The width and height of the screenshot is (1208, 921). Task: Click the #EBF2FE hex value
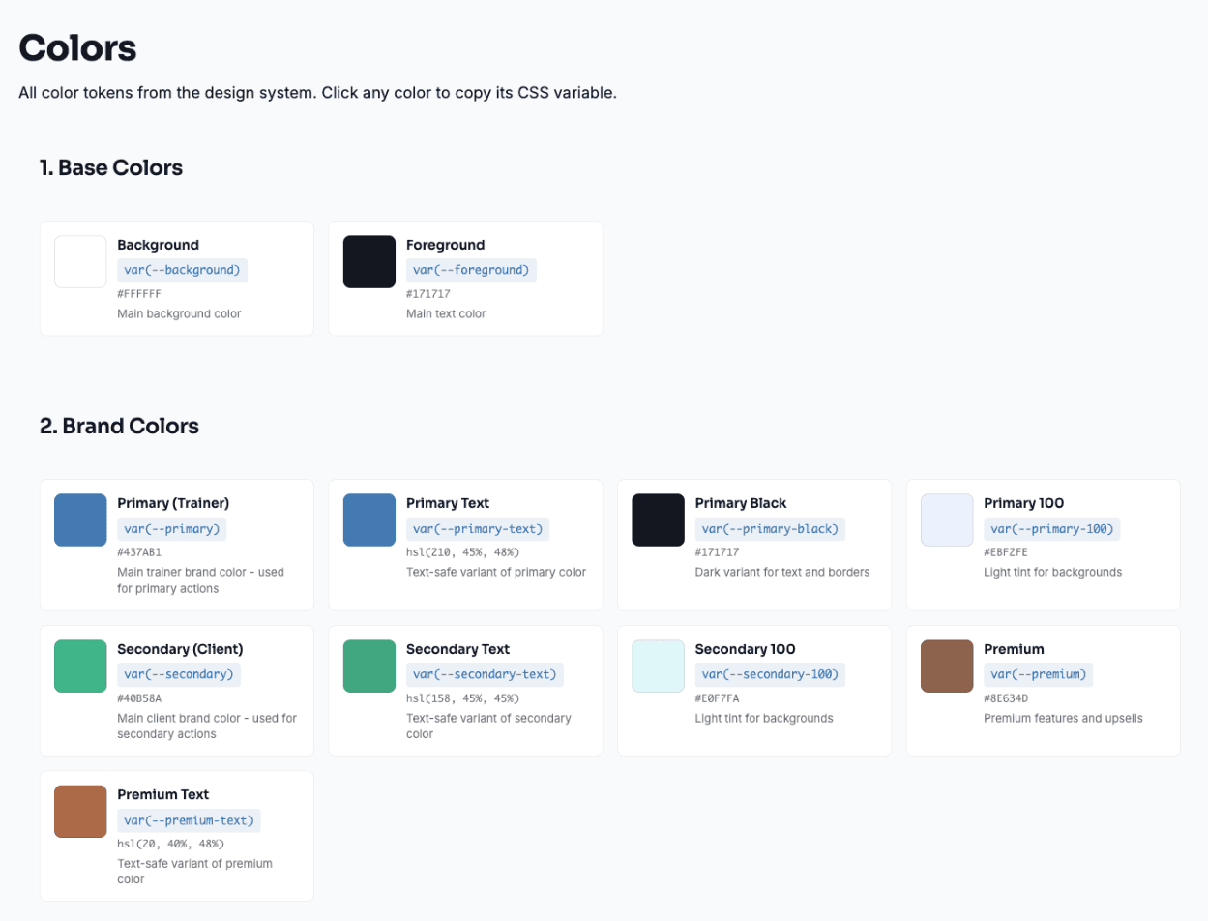1007,552
